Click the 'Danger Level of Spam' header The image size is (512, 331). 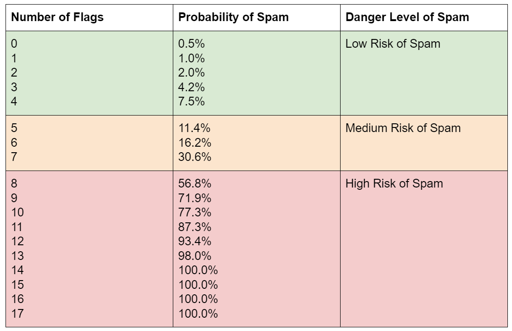(x=407, y=17)
